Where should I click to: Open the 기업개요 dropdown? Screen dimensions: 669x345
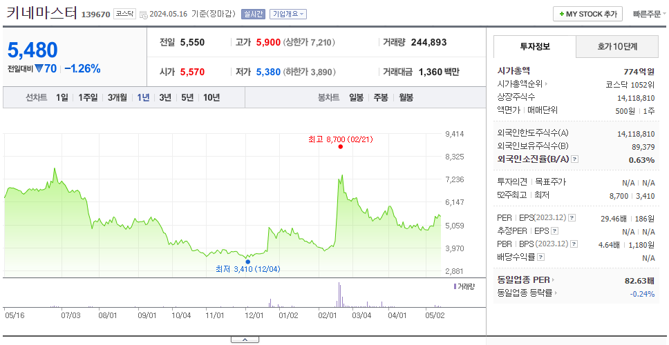pyautogui.click(x=288, y=14)
